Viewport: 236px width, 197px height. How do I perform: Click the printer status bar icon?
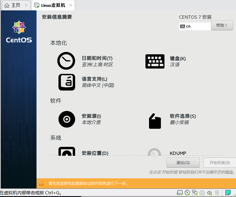click(x=202, y=193)
